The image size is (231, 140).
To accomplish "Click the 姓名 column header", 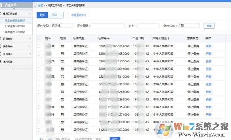I will coord(48,38).
